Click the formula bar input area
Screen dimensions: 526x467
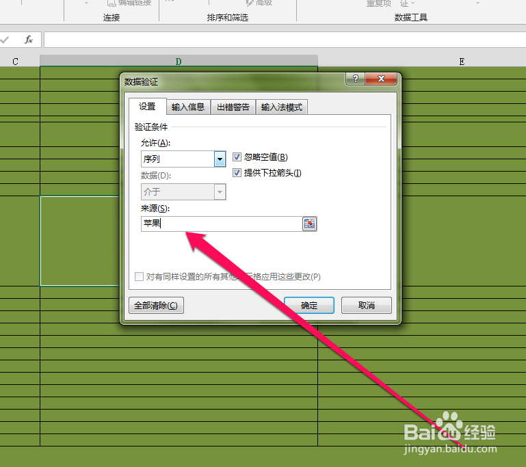[x=285, y=40]
